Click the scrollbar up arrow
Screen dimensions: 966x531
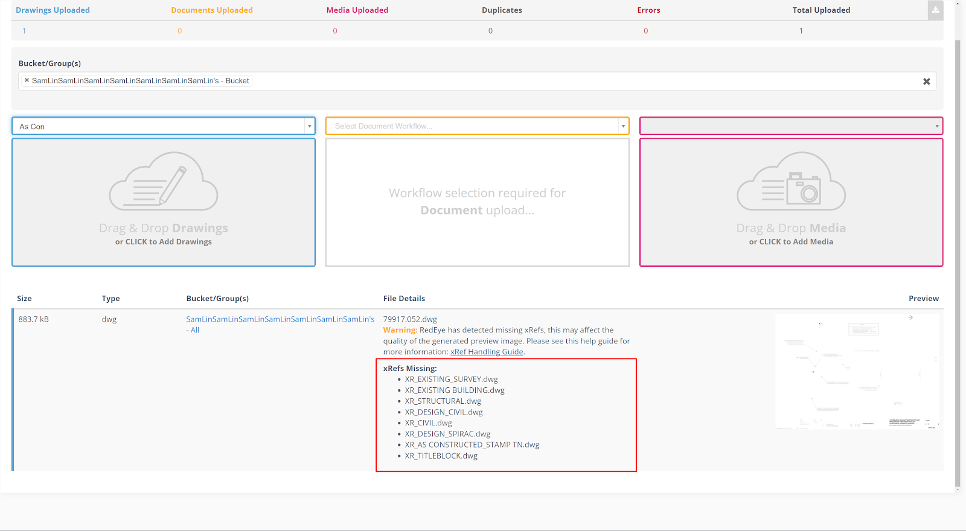(958, 3)
